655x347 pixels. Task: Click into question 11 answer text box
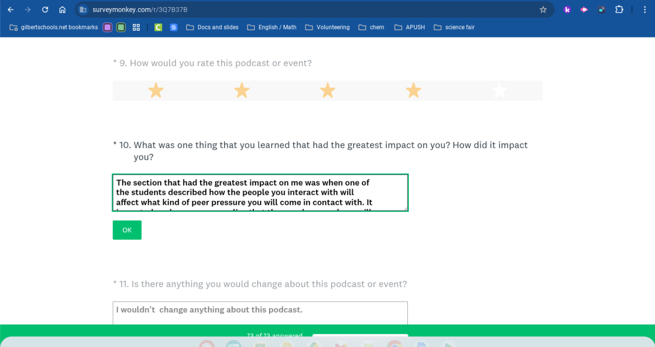(x=260, y=312)
